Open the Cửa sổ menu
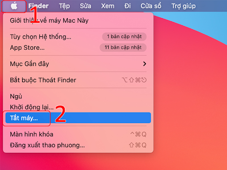 pos(151,6)
